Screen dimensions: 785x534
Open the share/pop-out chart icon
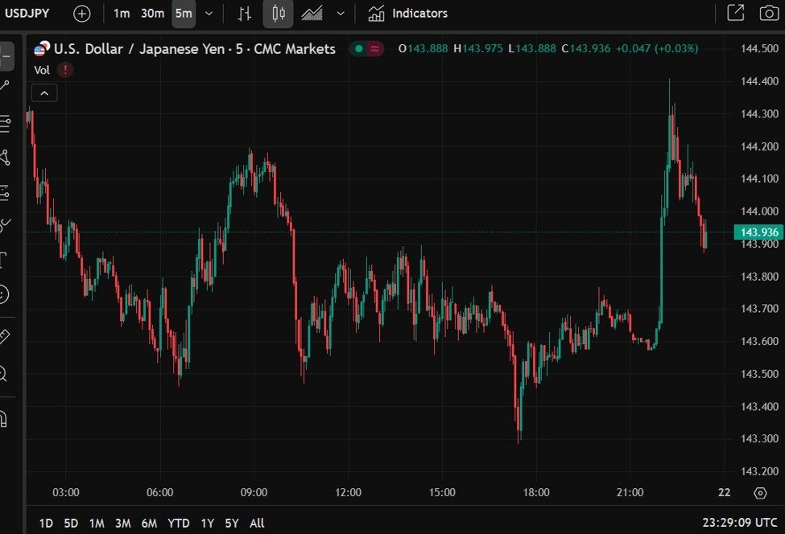pyautogui.click(x=735, y=14)
